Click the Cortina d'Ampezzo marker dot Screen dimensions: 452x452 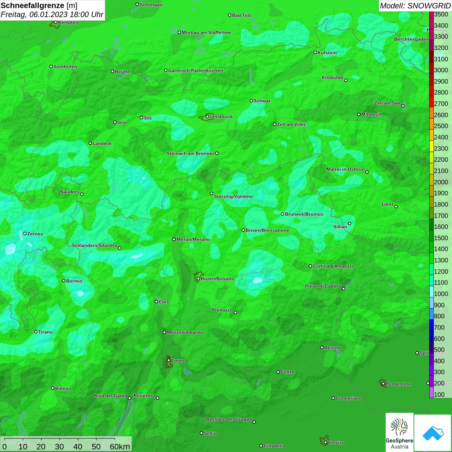tap(310, 266)
